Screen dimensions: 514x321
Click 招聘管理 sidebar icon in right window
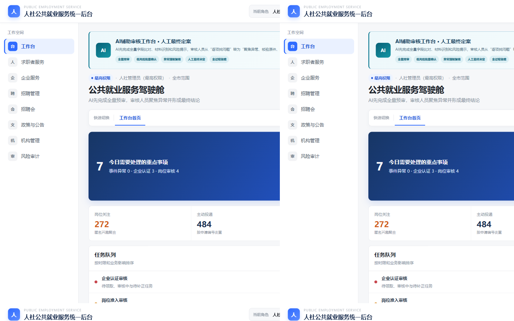coord(292,93)
